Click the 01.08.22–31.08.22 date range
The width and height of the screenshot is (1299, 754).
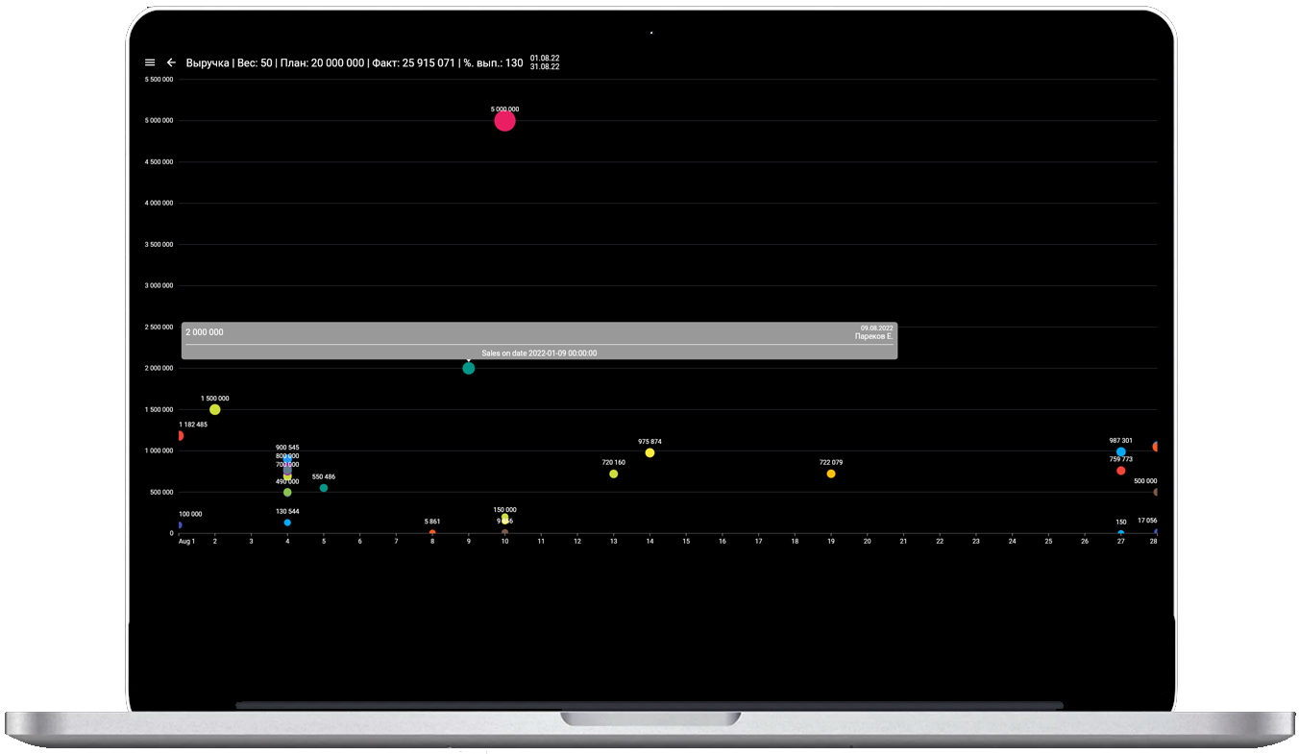544,62
